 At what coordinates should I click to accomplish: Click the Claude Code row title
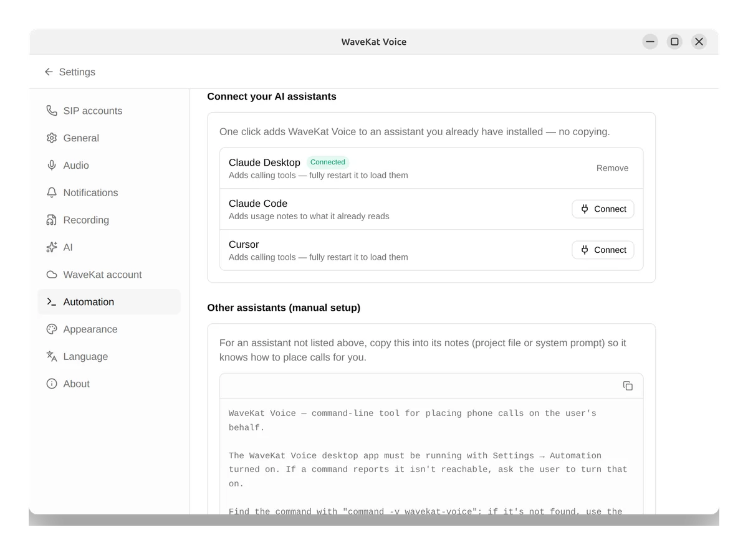258,204
